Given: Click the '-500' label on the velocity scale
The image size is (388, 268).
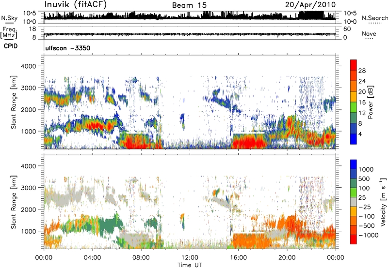Looking at the screenshot, I should 367,226.
